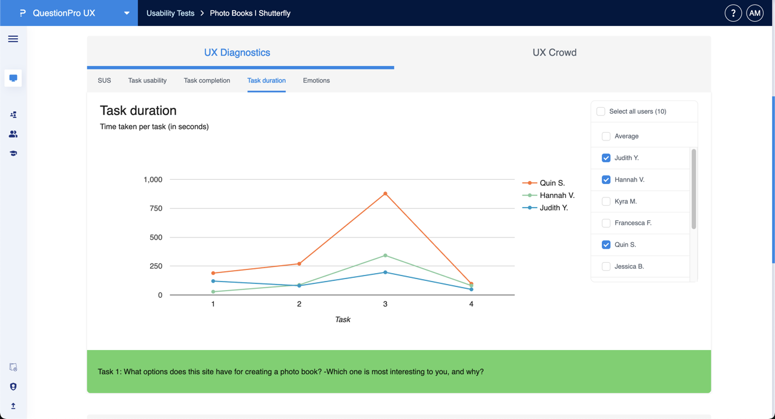Viewport: 775px width, 419px height.
Task: Click the two-people group sidebar icon
Action: pyautogui.click(x=13, y=134)
